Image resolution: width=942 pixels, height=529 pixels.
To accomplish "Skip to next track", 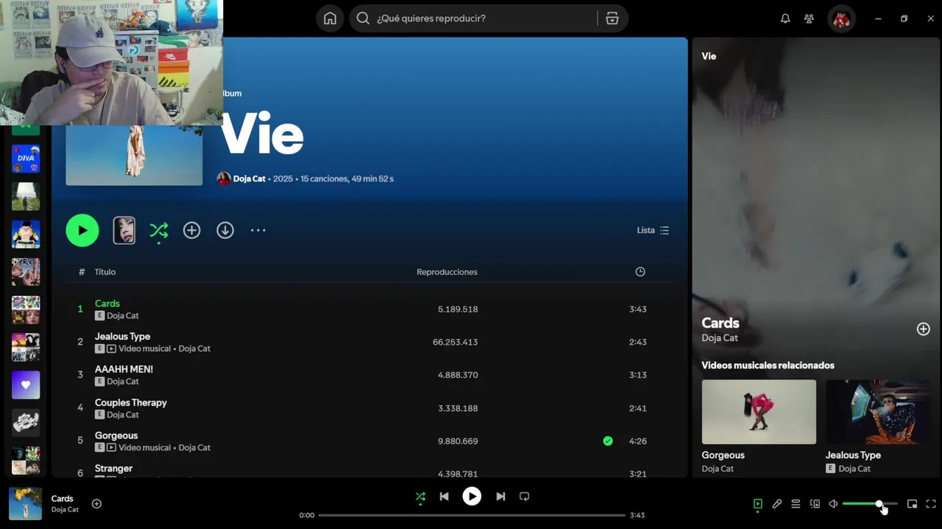I will (x=500, y=497).
